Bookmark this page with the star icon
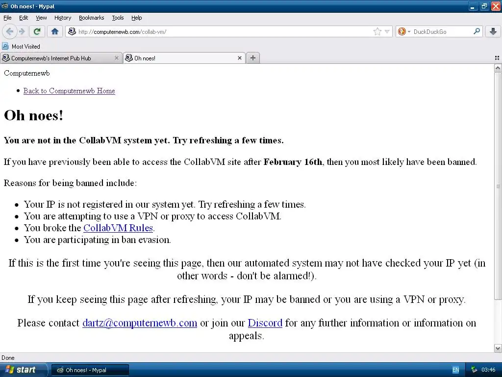The height and width of the screenshot is (377, 502). point(377,31)
